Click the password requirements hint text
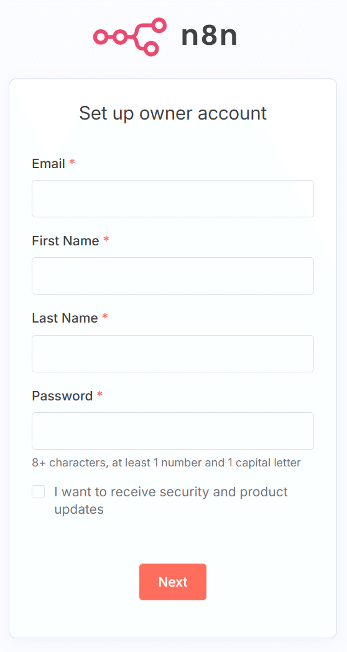 click(x=167, y=463)
